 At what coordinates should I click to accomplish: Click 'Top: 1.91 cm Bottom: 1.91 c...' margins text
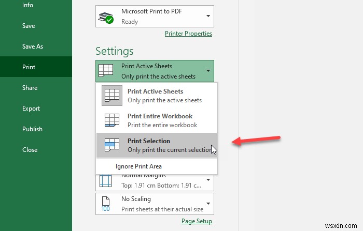(161, 186)
